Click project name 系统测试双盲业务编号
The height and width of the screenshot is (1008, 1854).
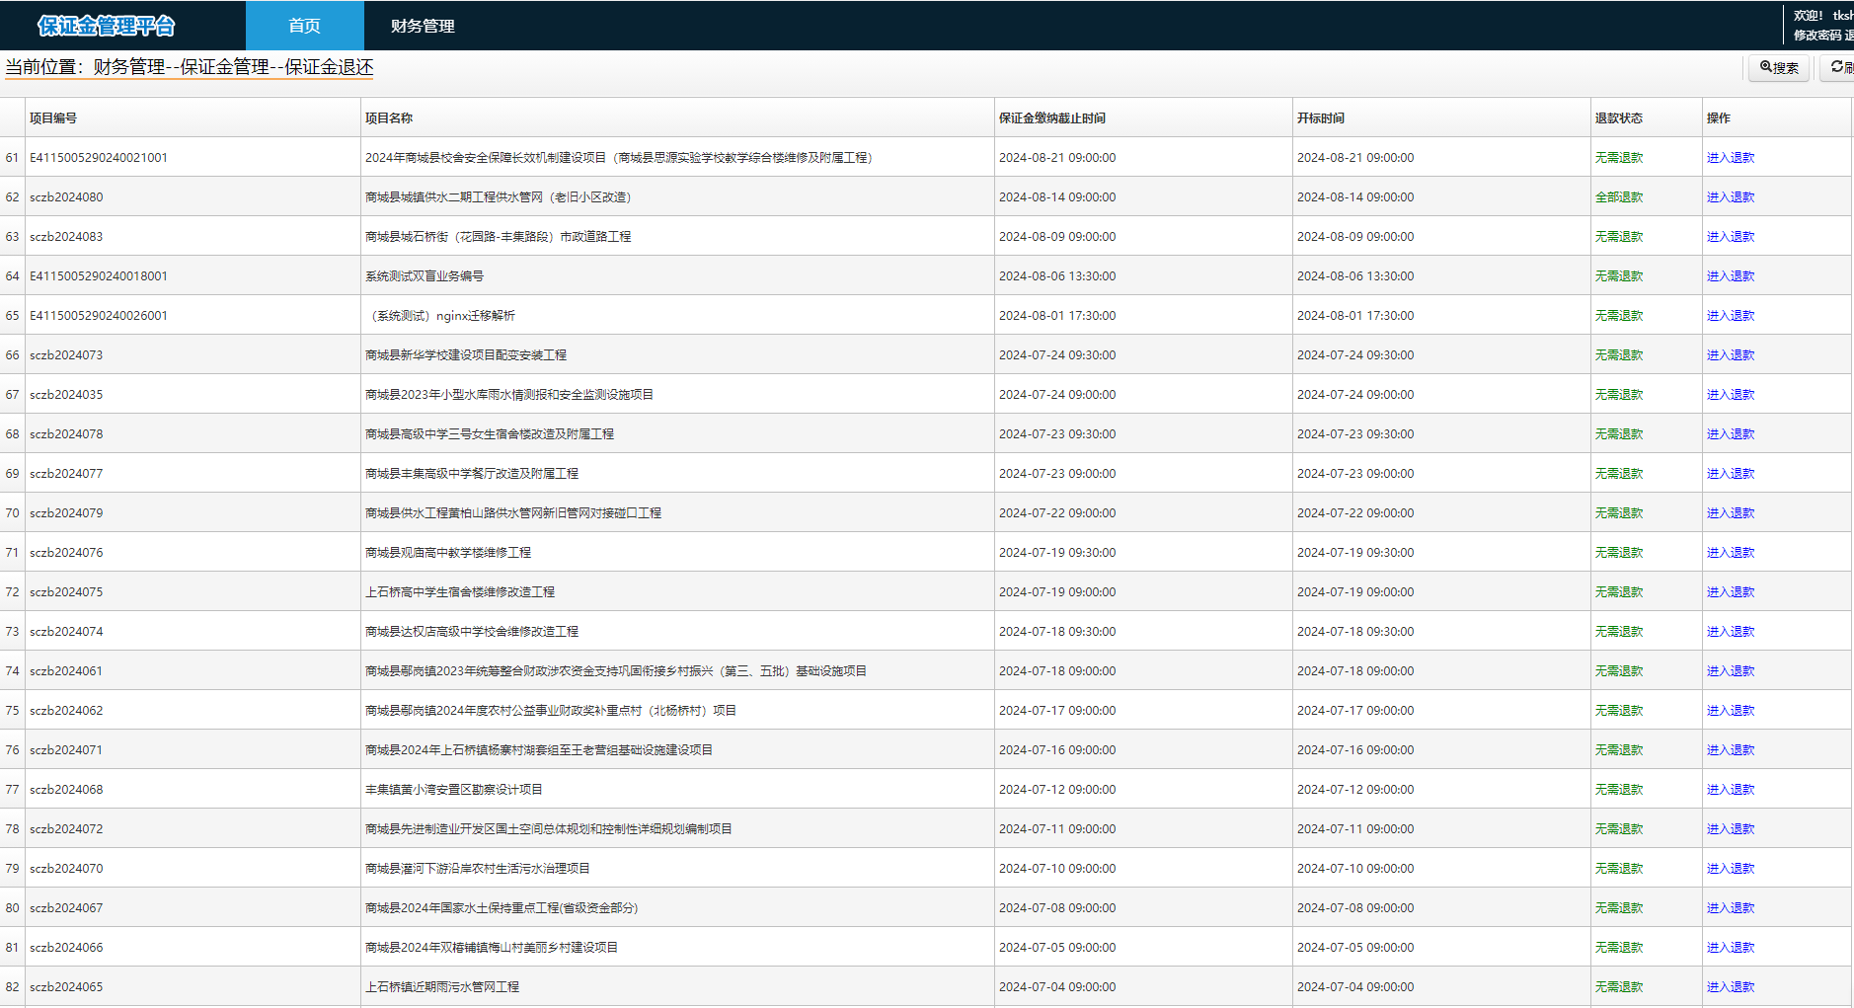[425, 276]
